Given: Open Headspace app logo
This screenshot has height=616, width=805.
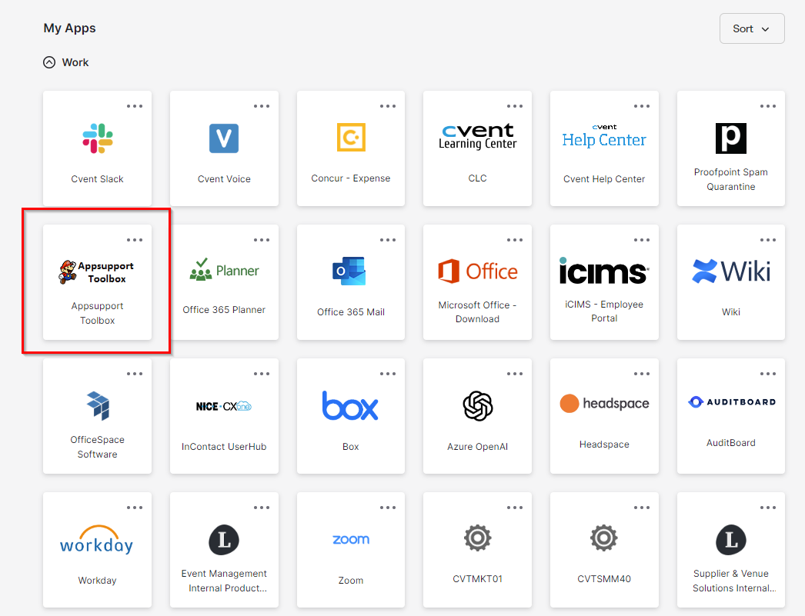Looking at the screenshot, I should 604,404.
